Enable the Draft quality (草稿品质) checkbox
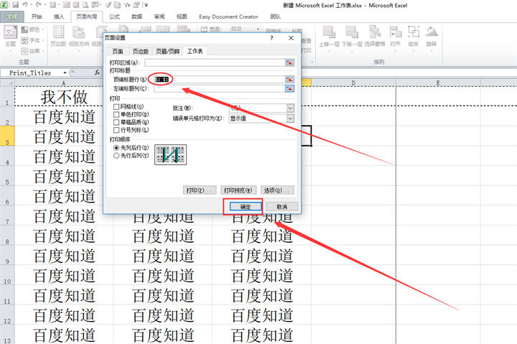517x344 pixels. 116,122
